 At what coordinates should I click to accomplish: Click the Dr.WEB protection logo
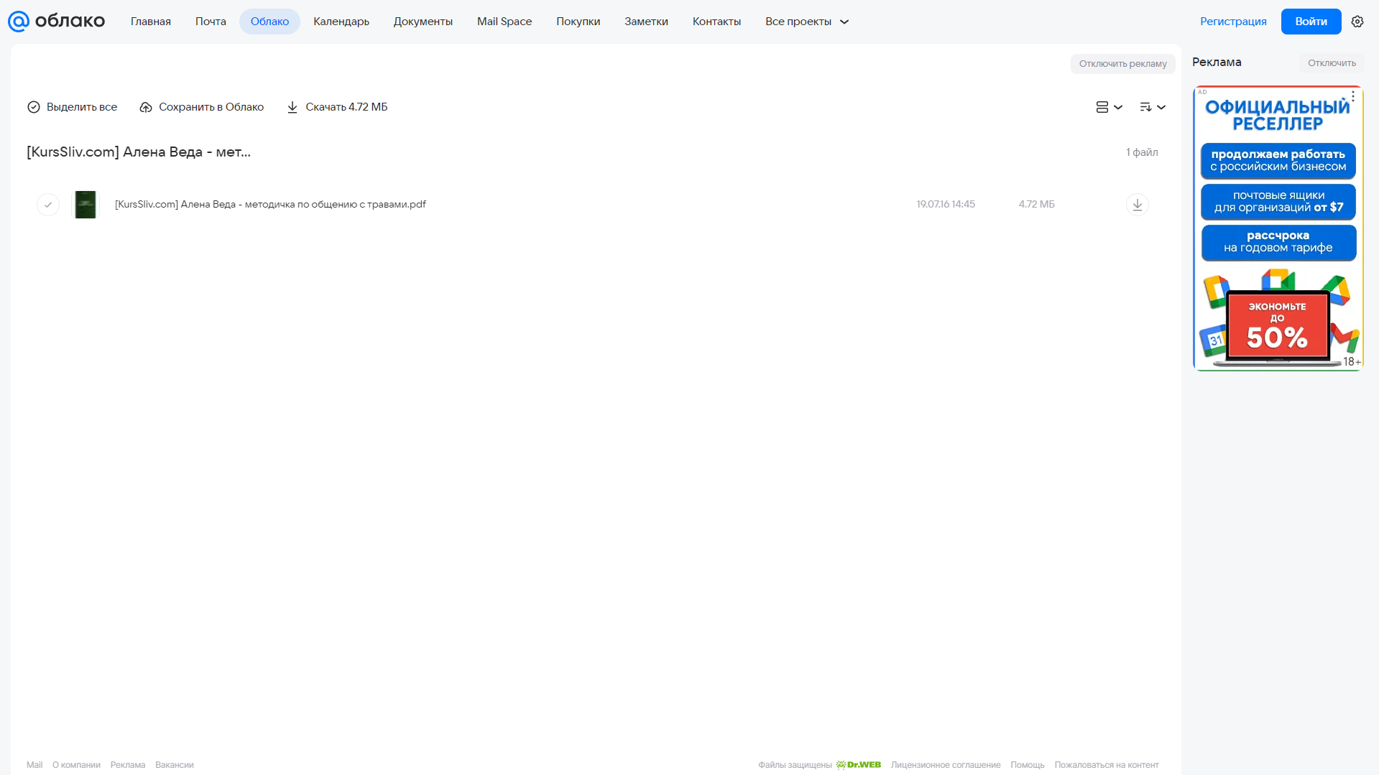click(x=859, y=765)
